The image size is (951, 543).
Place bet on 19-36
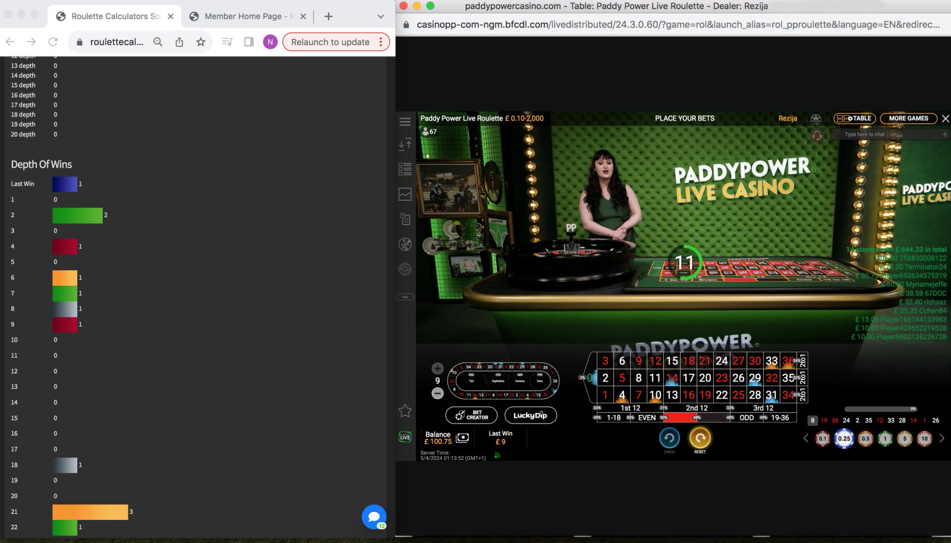pyautogui.click(x=780, y=418)
